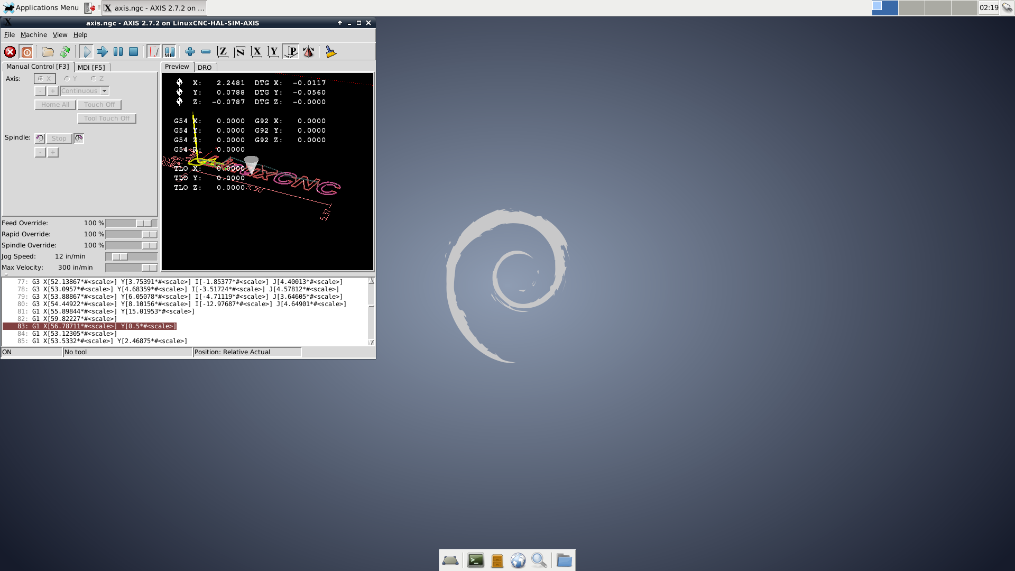
Task: Toggle the Emergency Stop button
Action: click(10, 52)
